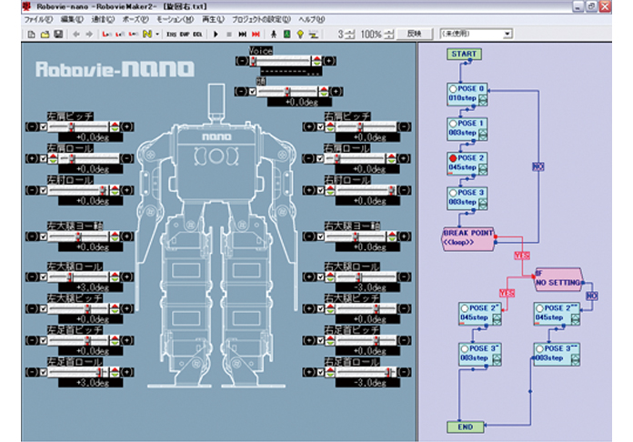Click the yellow light bulb icon
Viewport: 633px width, 442px height.
(x=300, y=35)
